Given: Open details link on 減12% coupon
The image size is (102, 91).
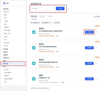Looking at the screenshot, I should tap(57, 67).
